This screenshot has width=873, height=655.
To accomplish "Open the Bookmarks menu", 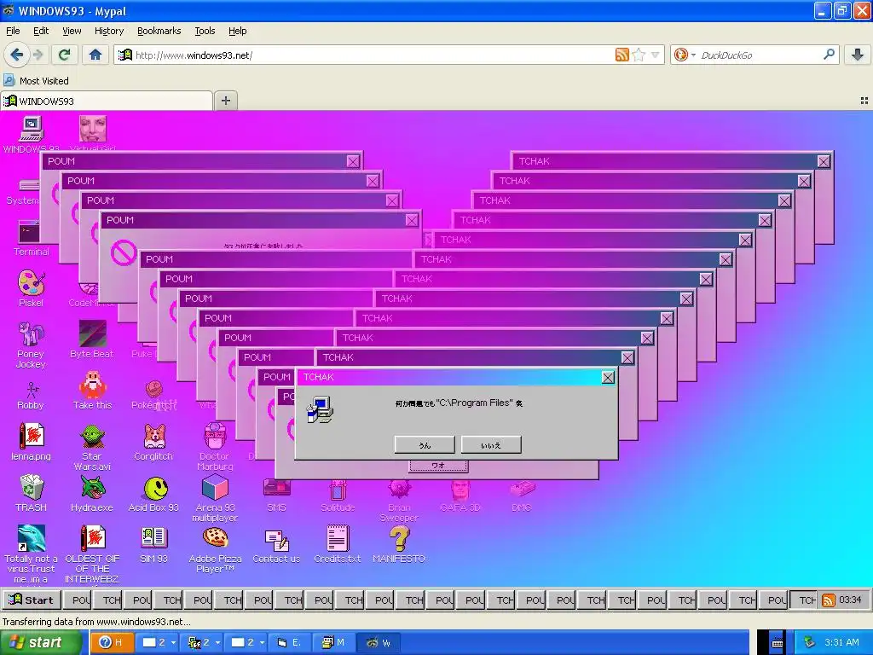I will (159, 31).
